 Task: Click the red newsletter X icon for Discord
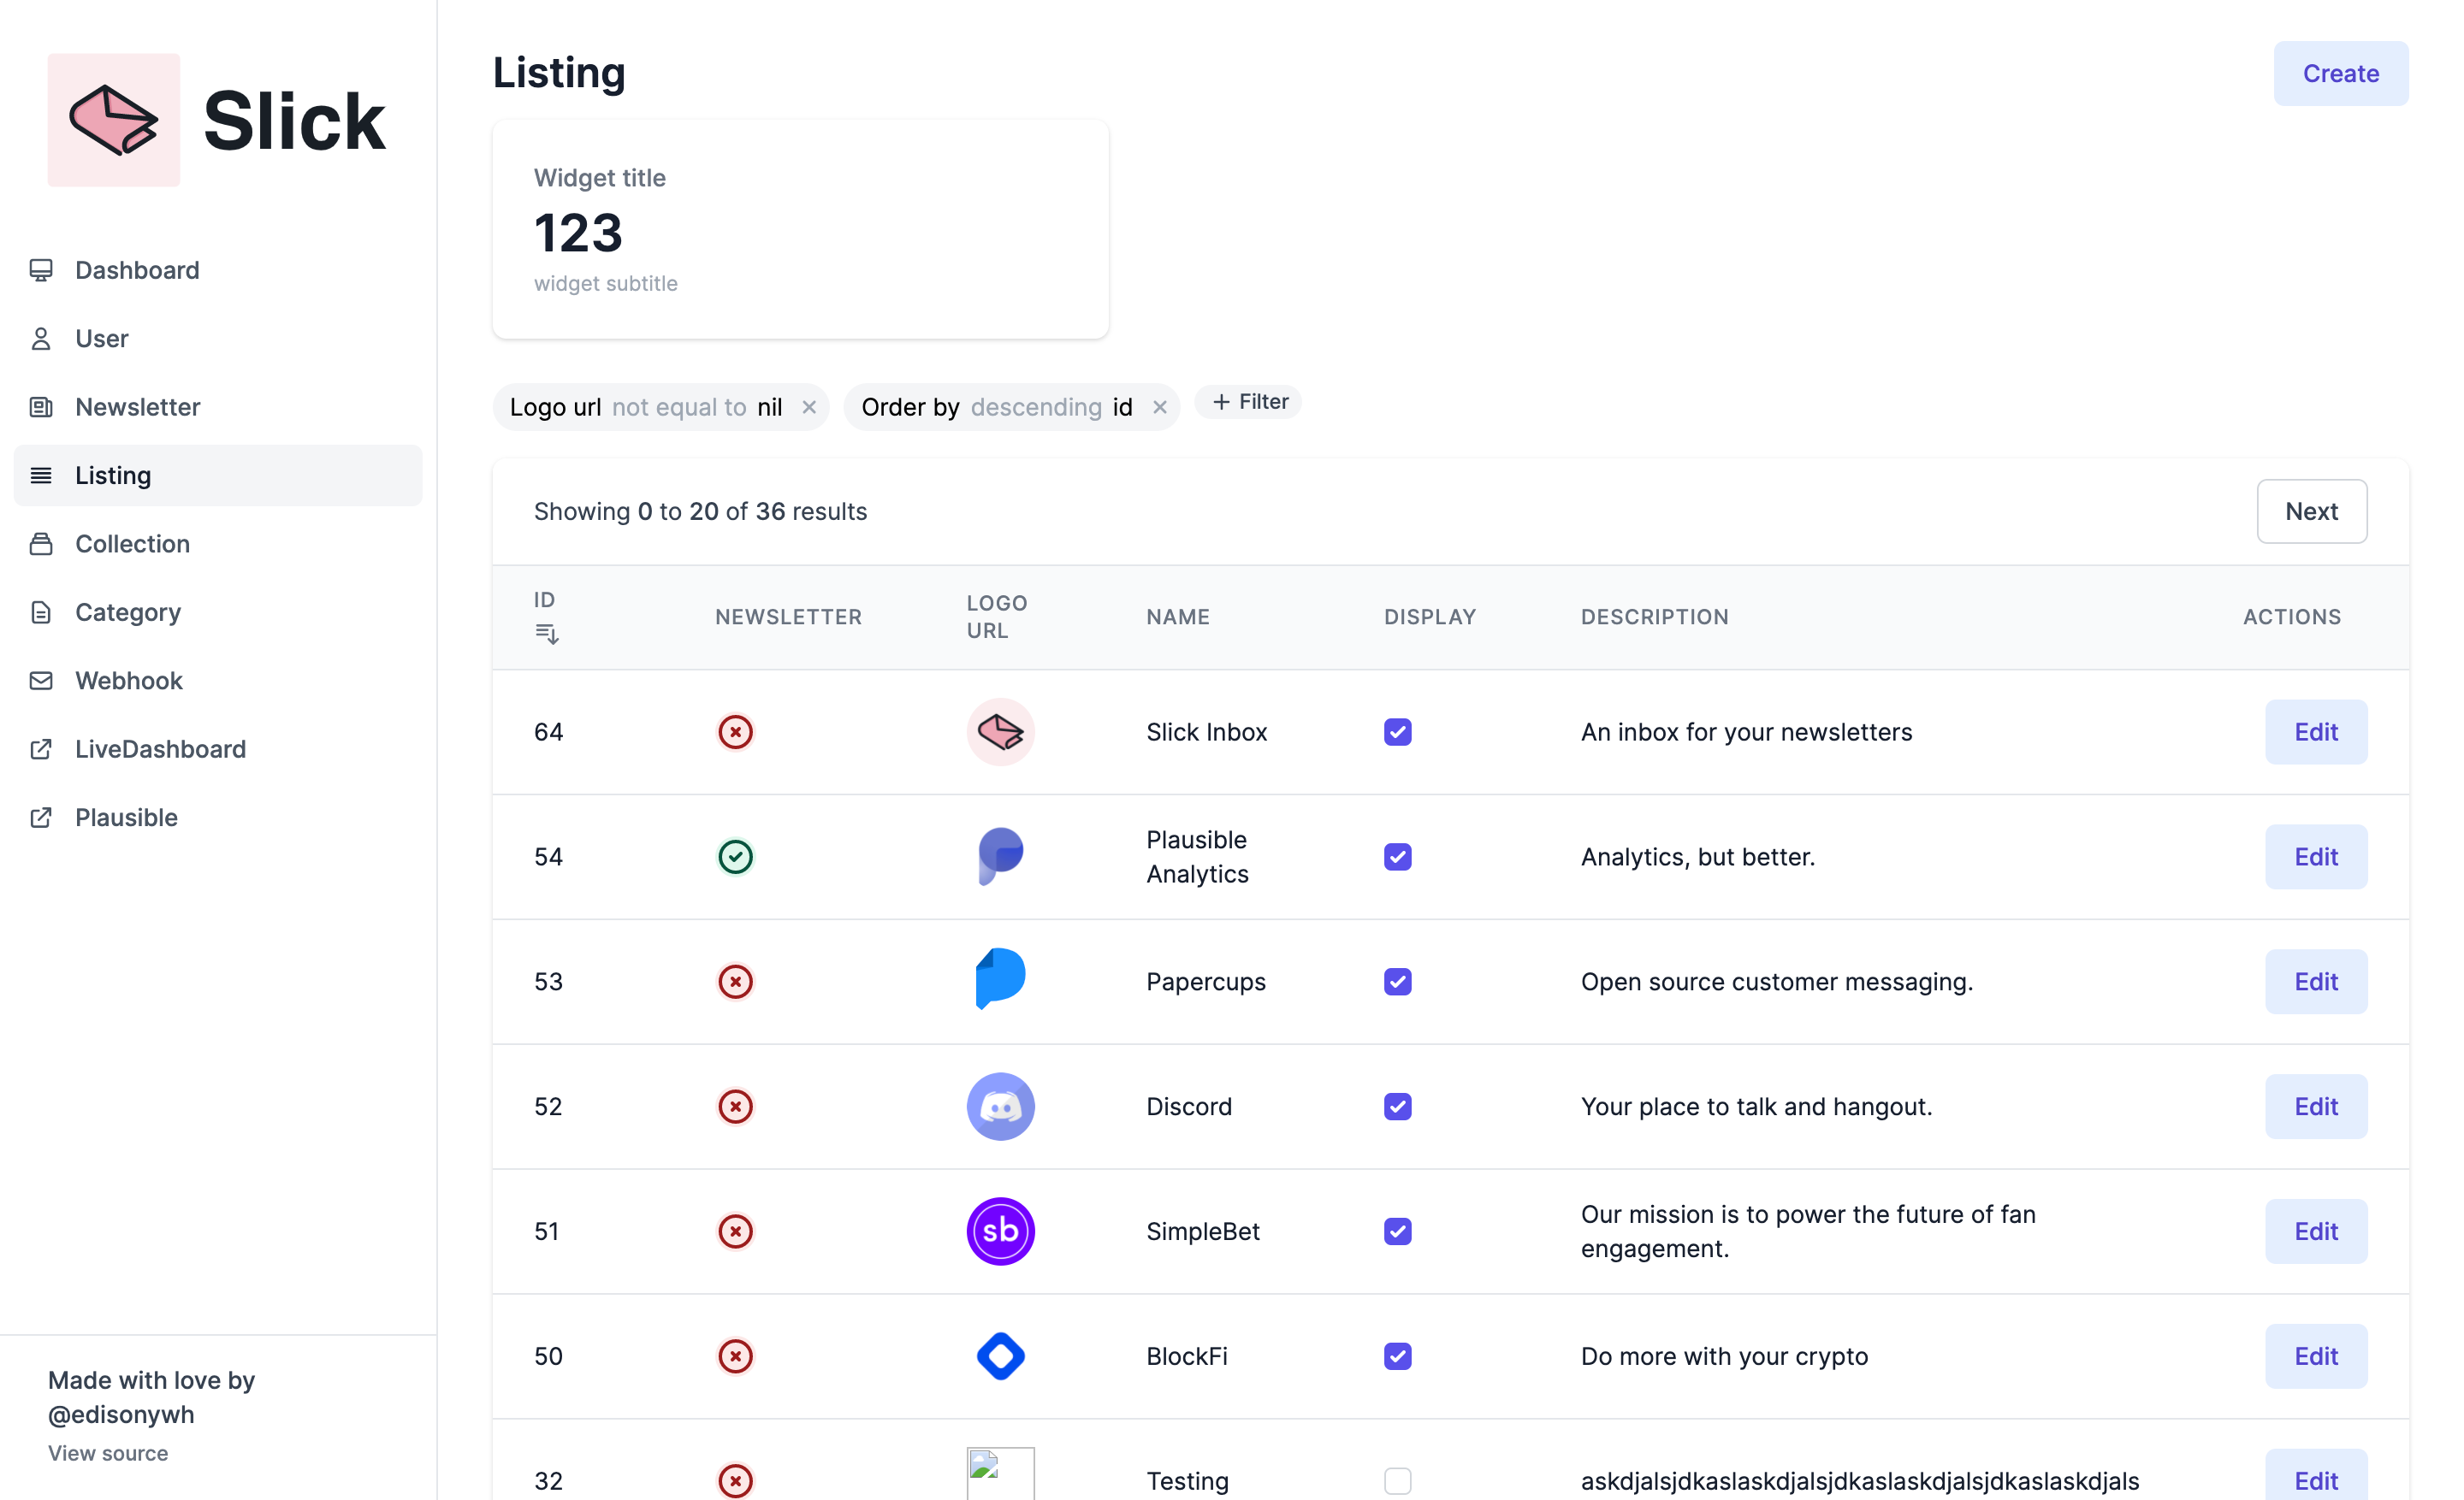coord(735,1107)
